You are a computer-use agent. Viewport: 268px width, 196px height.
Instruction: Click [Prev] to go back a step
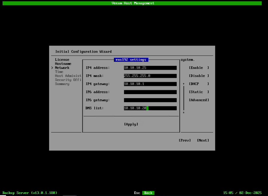tap(185, 140)
